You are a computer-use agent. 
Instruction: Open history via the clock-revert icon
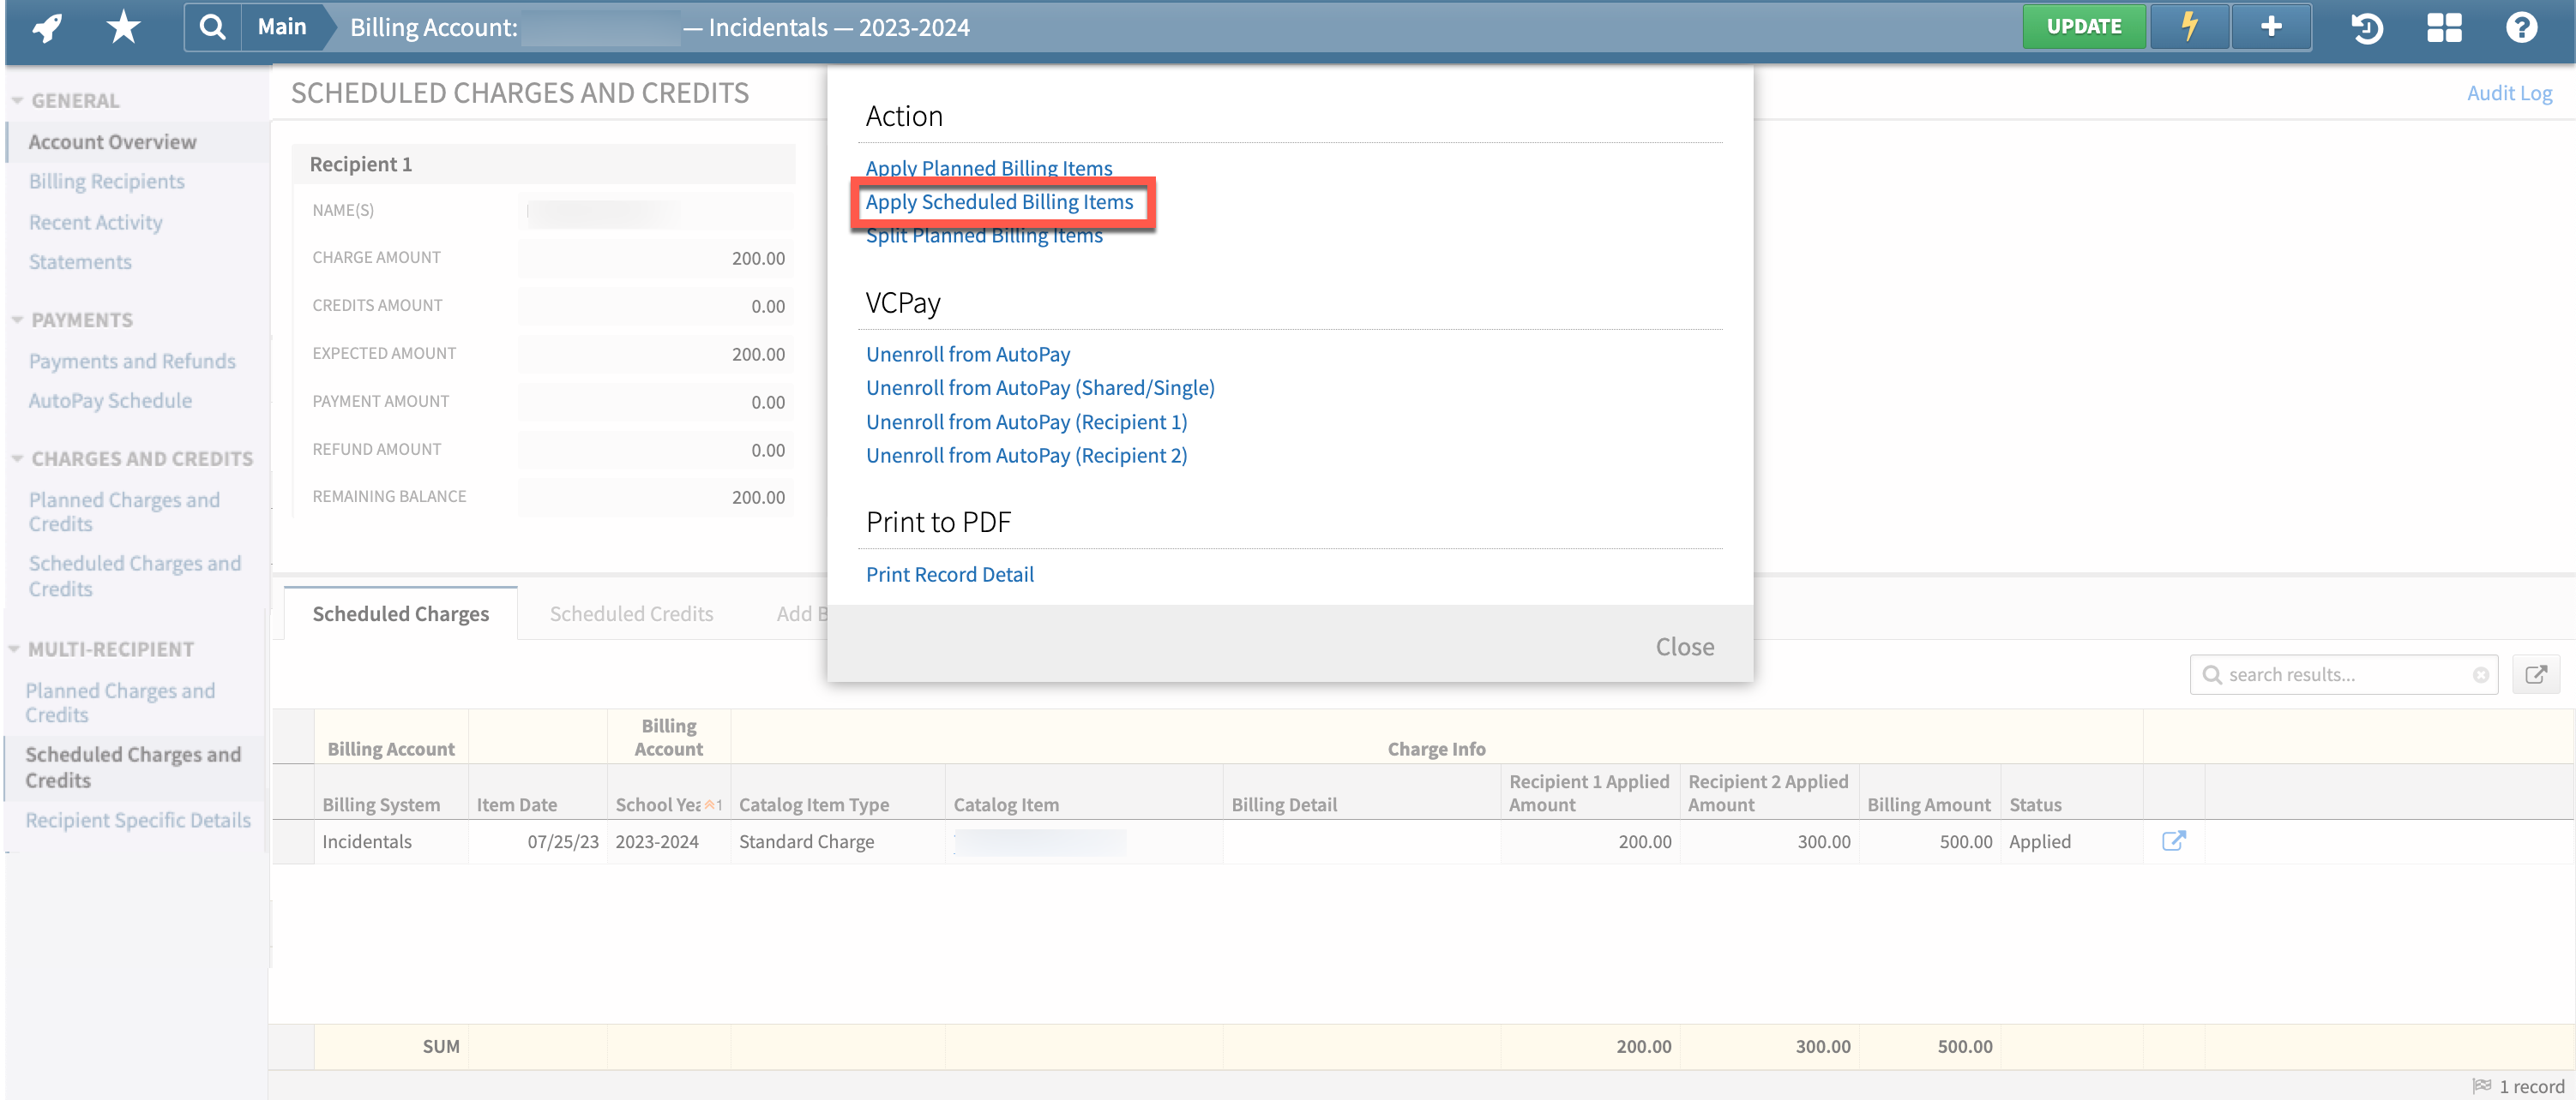click(x=2366, y=29)
